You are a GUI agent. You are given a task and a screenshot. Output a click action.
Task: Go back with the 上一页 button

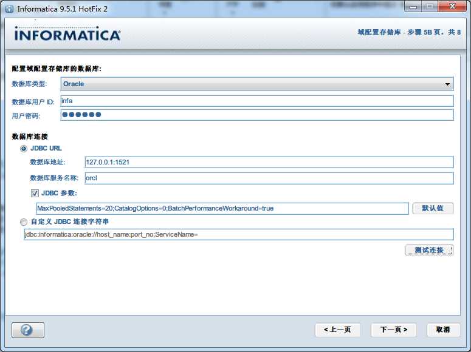pyautogui.click(x=338, y=330)
